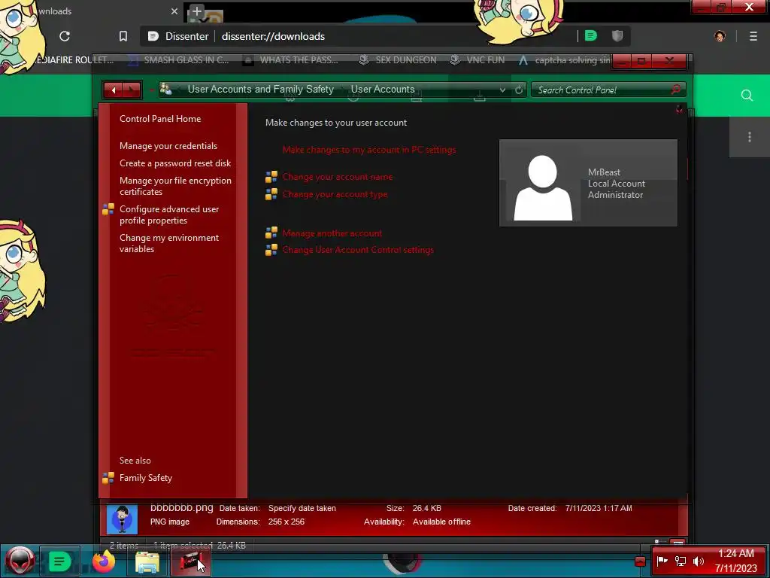Open Family Safety under See also
Screen dimensions: 770x578
pyautogui.click(x=145, y=478)
